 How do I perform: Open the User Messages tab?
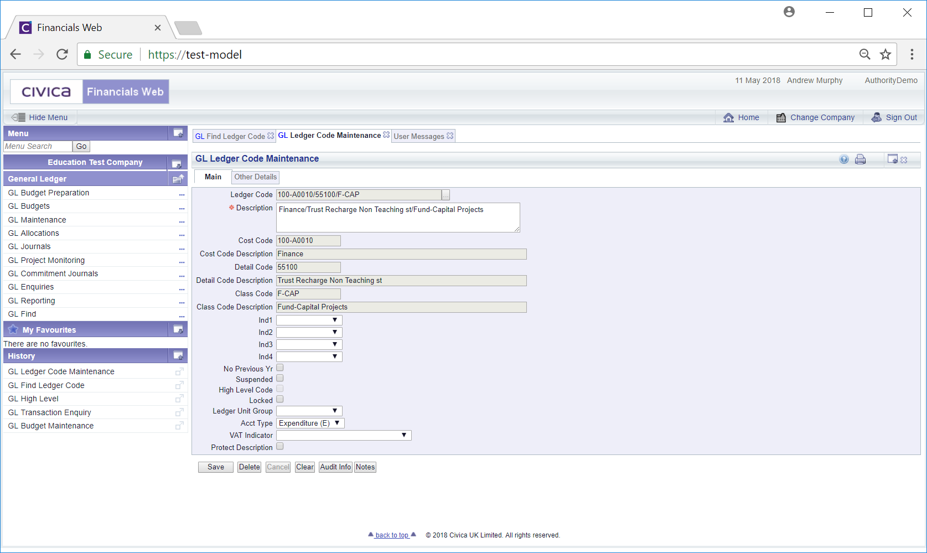tap(418, 136)
